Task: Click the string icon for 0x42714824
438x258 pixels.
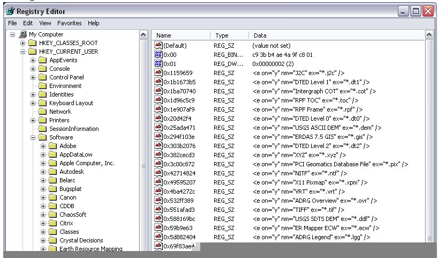Action: tap(158, 175)
